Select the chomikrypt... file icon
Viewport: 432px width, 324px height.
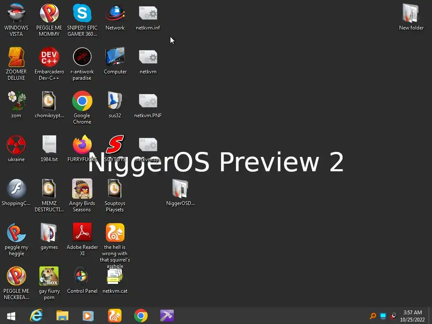tap(49, 105)
